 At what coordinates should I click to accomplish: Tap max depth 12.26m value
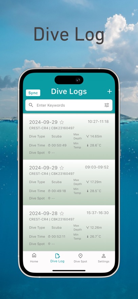tap(96, 228)
